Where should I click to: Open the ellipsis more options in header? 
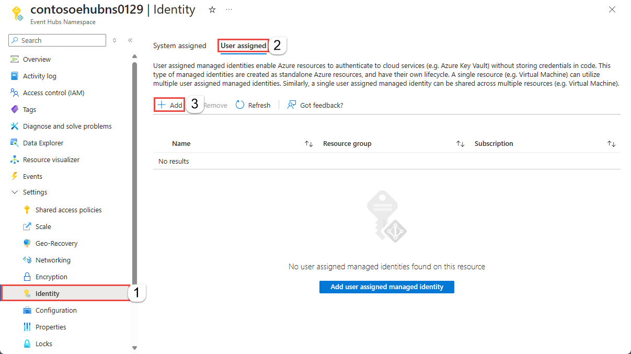point(229,9)
